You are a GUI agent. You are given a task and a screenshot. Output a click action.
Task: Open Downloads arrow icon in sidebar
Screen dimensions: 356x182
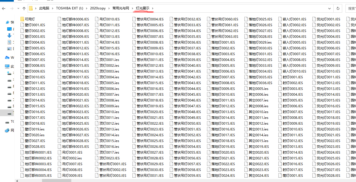tap(9, 36)
